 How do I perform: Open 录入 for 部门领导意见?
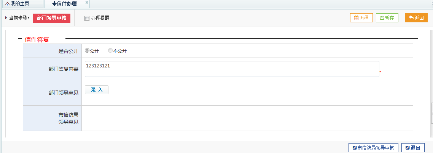pyautogui.click(x=97, y=90)
